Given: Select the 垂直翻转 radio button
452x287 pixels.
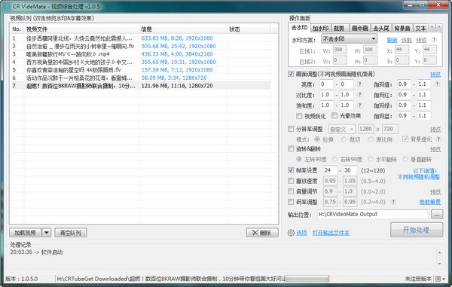Looking at the screenshot, I should (x=405, y=159).
